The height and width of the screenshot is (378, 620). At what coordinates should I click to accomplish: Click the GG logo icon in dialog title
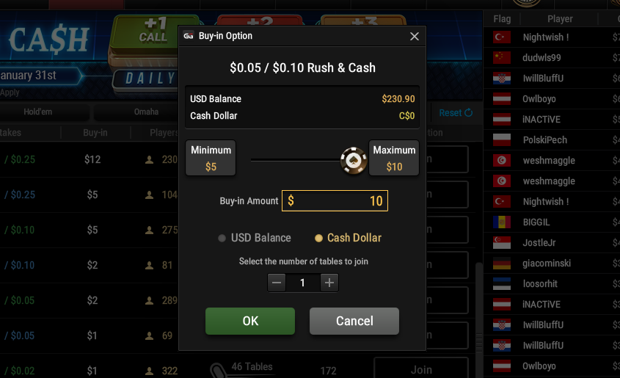point(189,36)
